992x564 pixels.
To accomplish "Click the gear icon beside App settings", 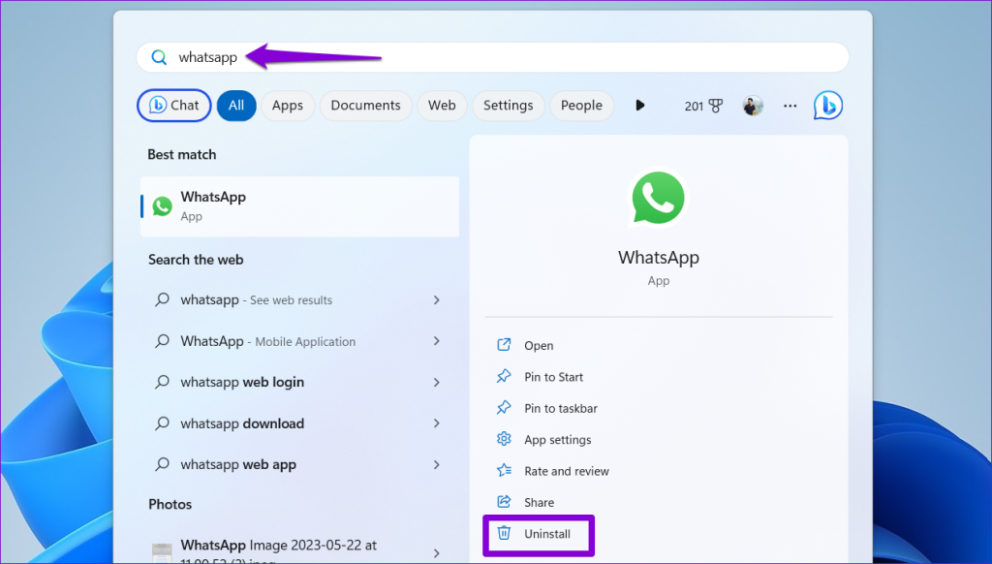I will click(504, 439).
